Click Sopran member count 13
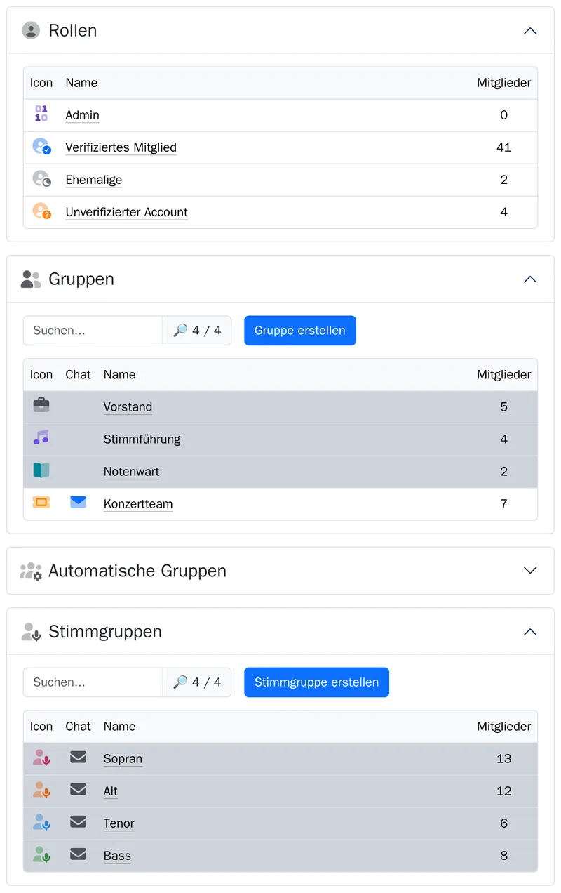Viewport: 561px width, 893px height. [503, 759]
